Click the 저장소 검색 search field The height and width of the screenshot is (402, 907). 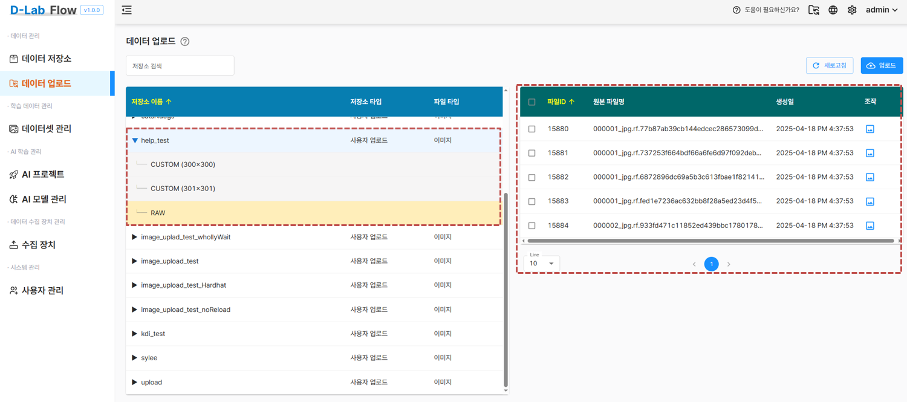[180, 66]
